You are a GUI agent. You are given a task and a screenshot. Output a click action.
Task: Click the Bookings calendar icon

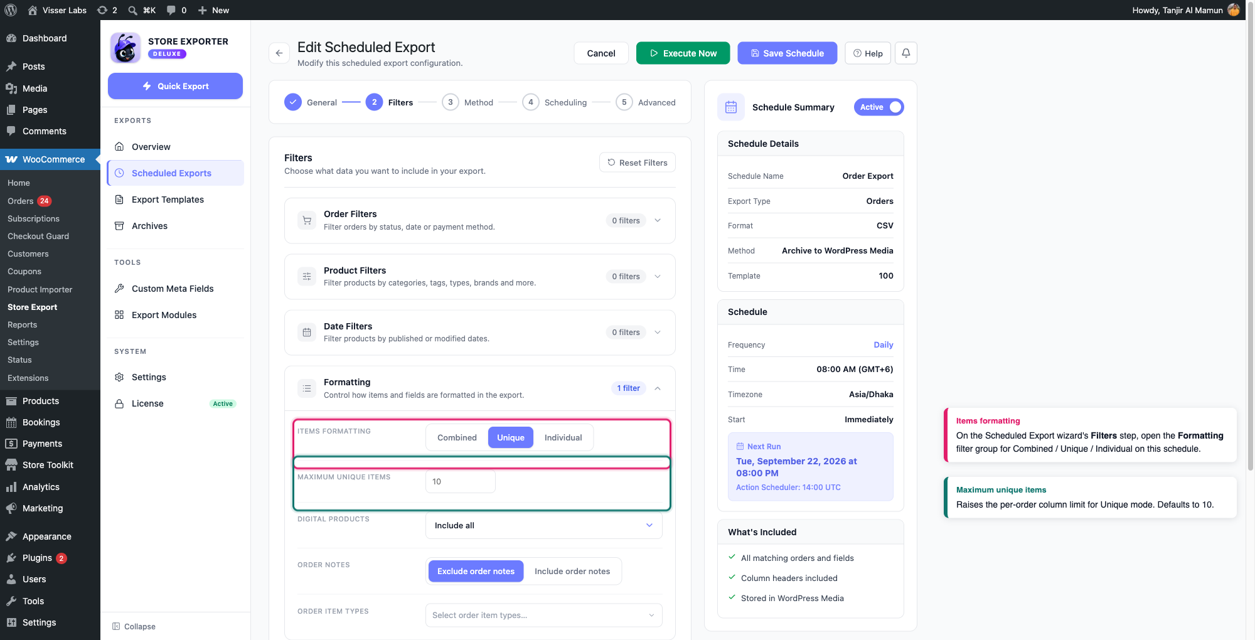[x=11, y=422]
